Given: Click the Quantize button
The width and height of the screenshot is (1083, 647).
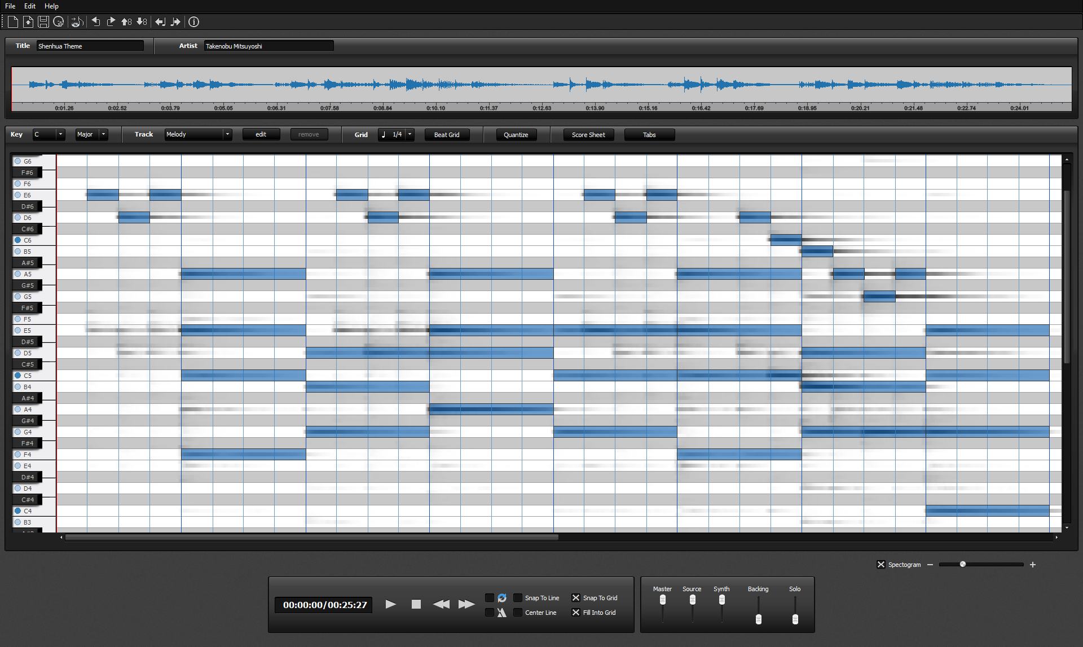Looking at the screenshot, I should 516,135.
